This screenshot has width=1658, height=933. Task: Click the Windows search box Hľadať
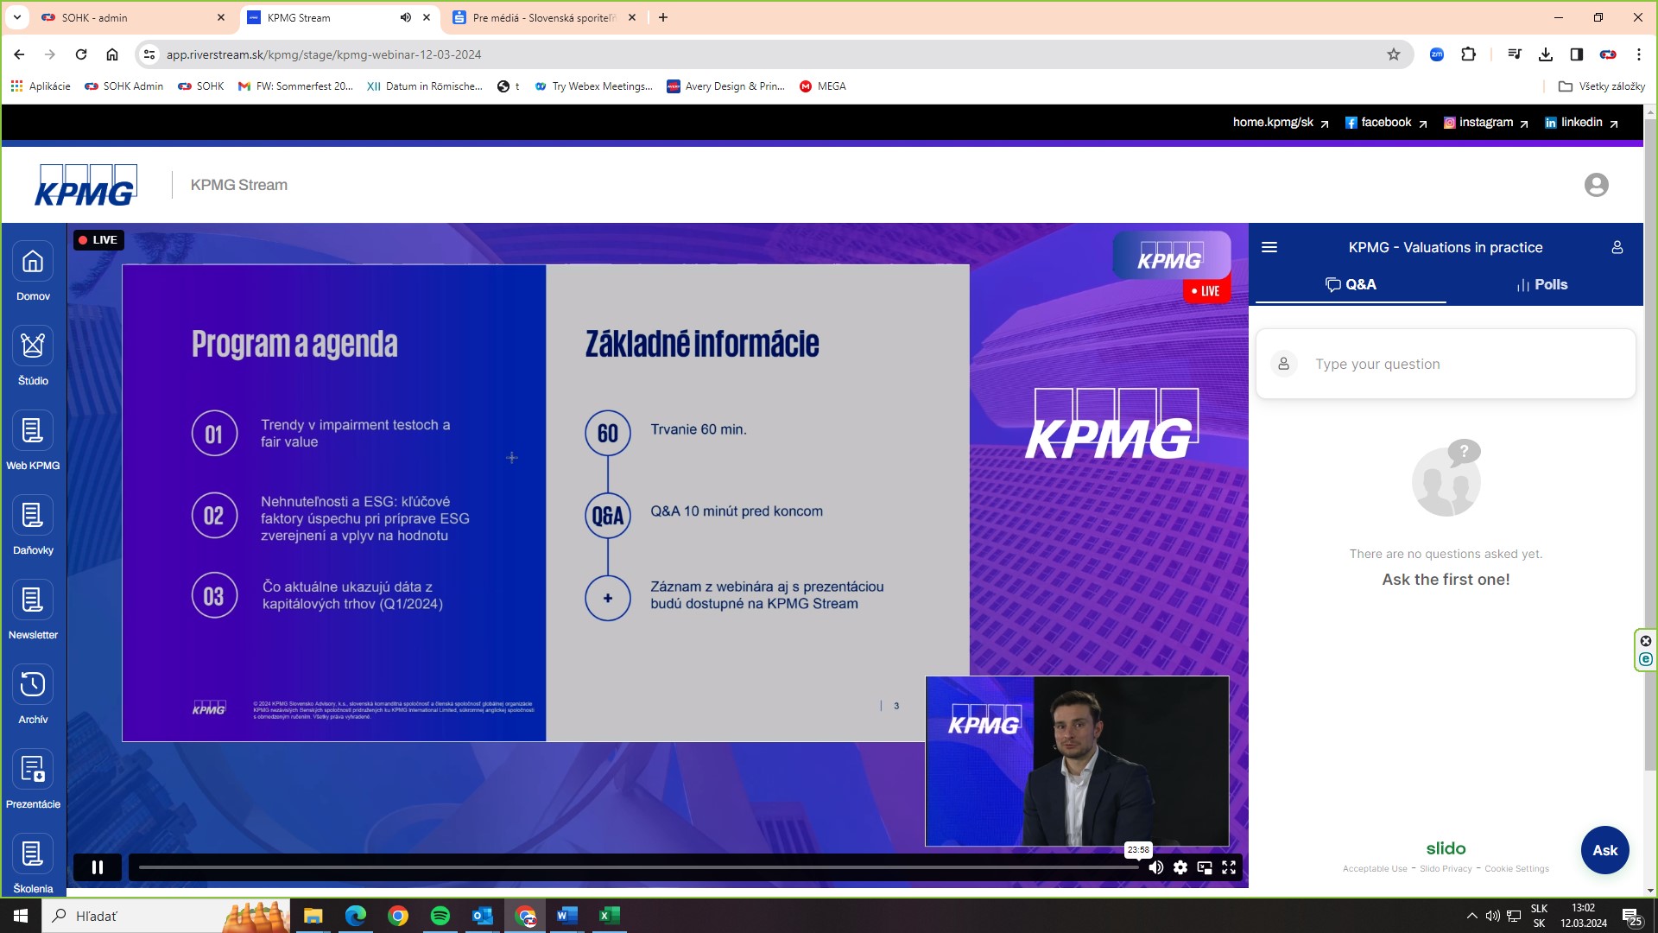(x=167, y=916)
